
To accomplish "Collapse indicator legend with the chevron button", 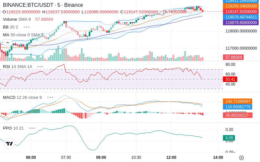I will [x=7, y=43].
